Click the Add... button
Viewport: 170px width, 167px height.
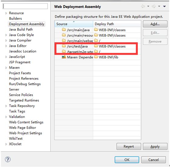click(x=155, y=24)
